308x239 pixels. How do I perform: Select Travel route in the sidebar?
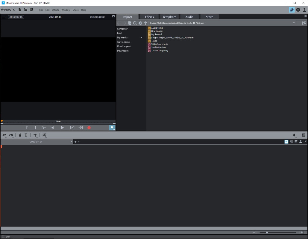tap(123, 42)
